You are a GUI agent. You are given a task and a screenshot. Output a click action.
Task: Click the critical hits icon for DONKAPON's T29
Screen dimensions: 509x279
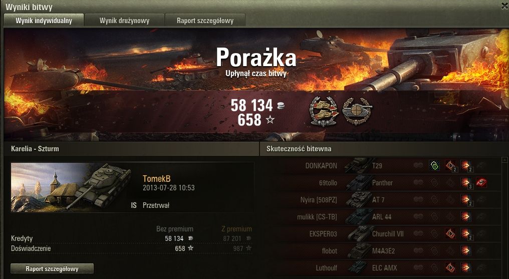coord(450,166)
